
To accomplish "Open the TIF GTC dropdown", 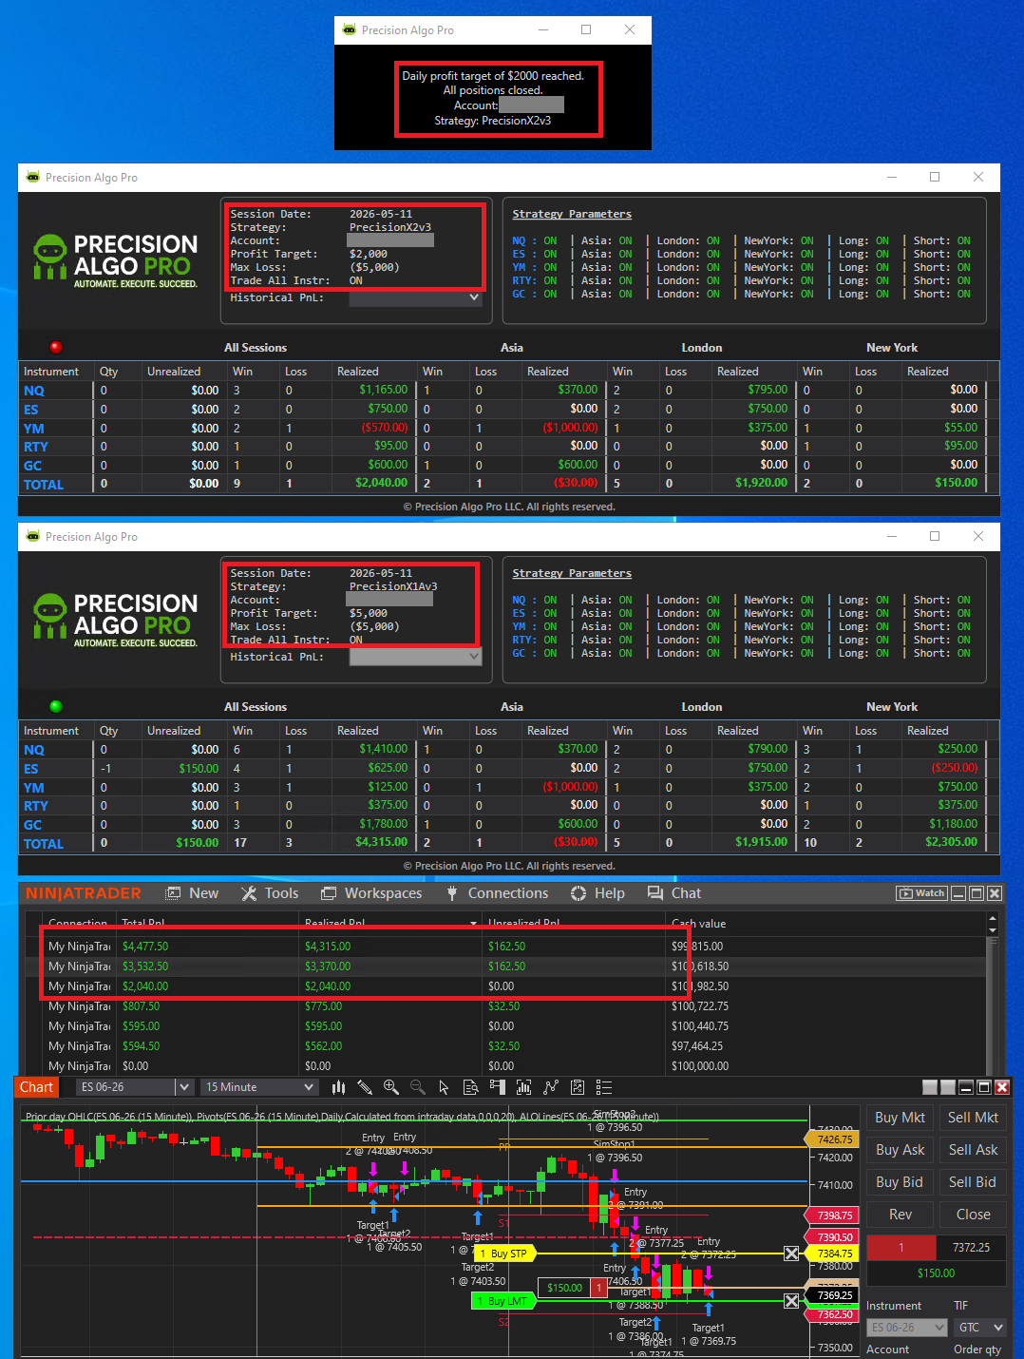I will pos(981,1327).
